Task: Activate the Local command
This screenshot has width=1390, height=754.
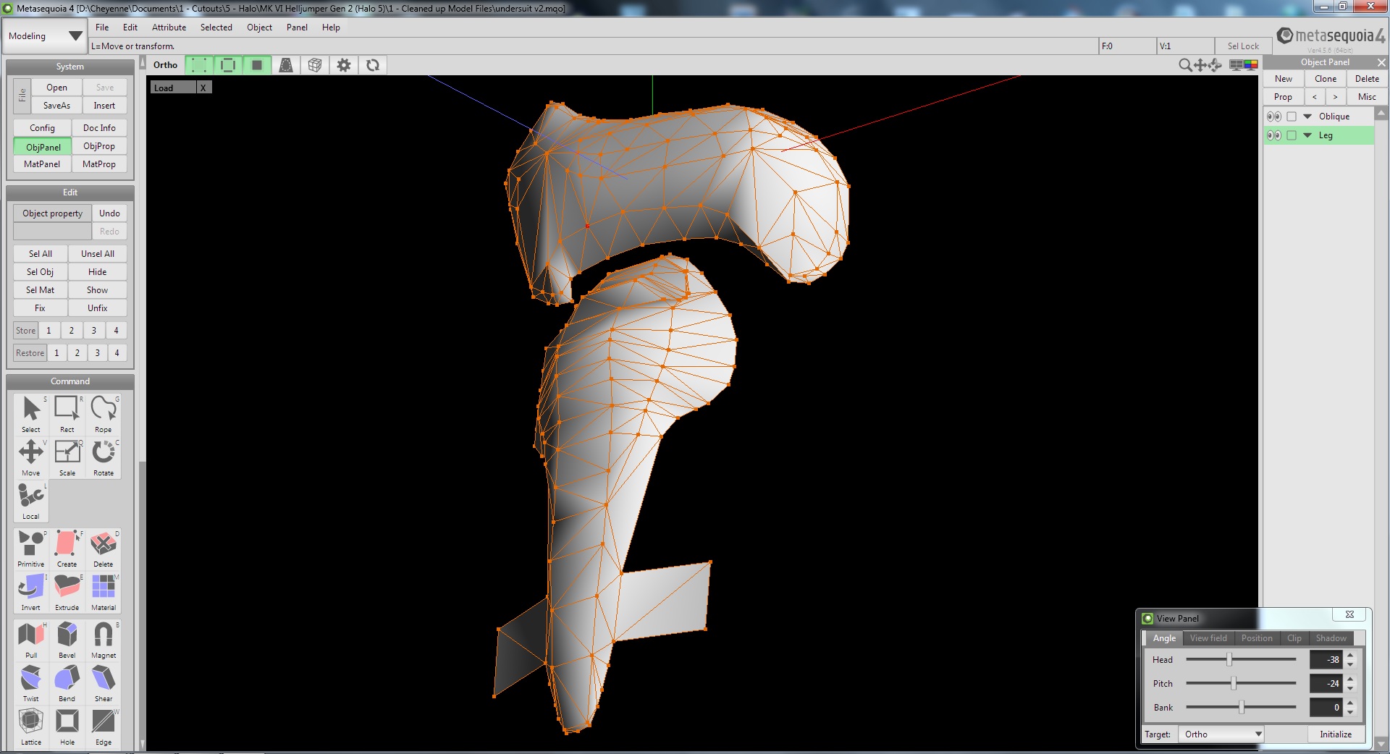Action: coord(31,501)
